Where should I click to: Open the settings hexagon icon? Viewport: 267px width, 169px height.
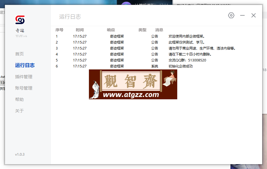coord(231,15)
